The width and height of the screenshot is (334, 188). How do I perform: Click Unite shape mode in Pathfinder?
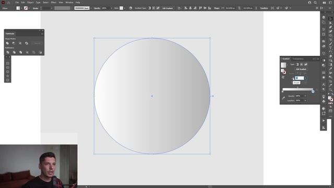coord(7,43)
